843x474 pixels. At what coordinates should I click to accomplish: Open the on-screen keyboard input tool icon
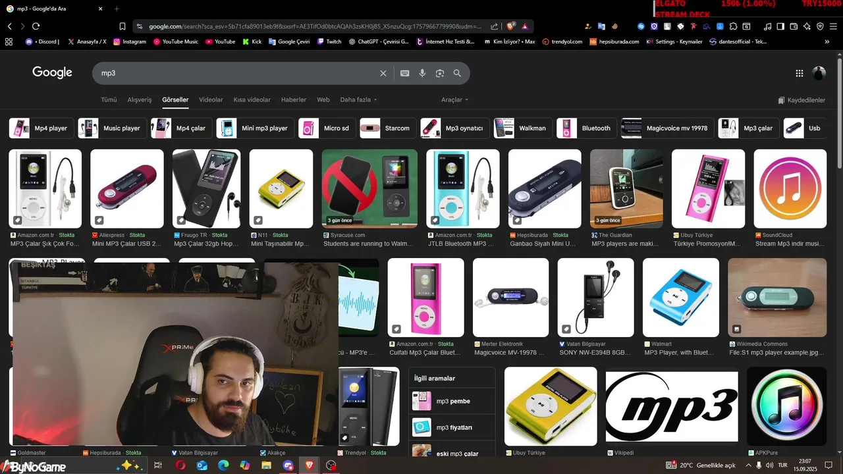[404, 73]
